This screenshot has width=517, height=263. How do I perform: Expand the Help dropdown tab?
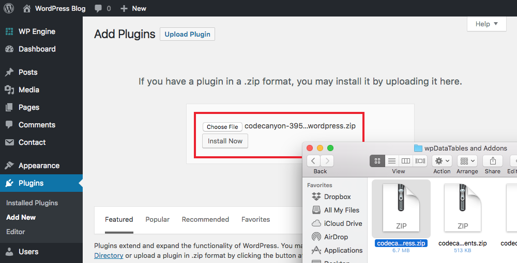486,24
